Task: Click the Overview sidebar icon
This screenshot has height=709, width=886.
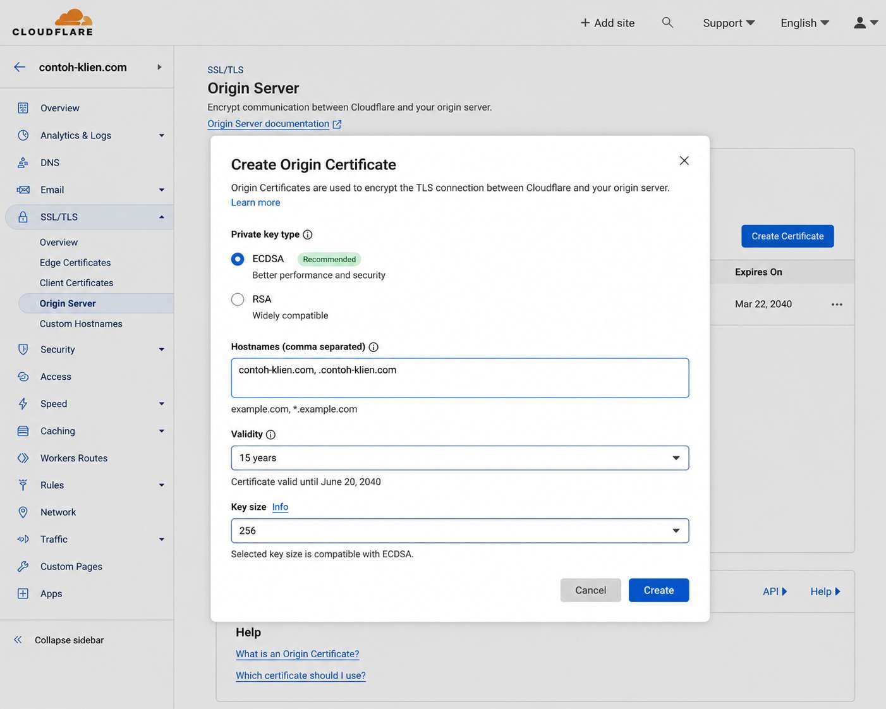Action: [23, 108]
